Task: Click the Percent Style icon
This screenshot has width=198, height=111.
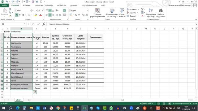Action: [x=76, y=15]
